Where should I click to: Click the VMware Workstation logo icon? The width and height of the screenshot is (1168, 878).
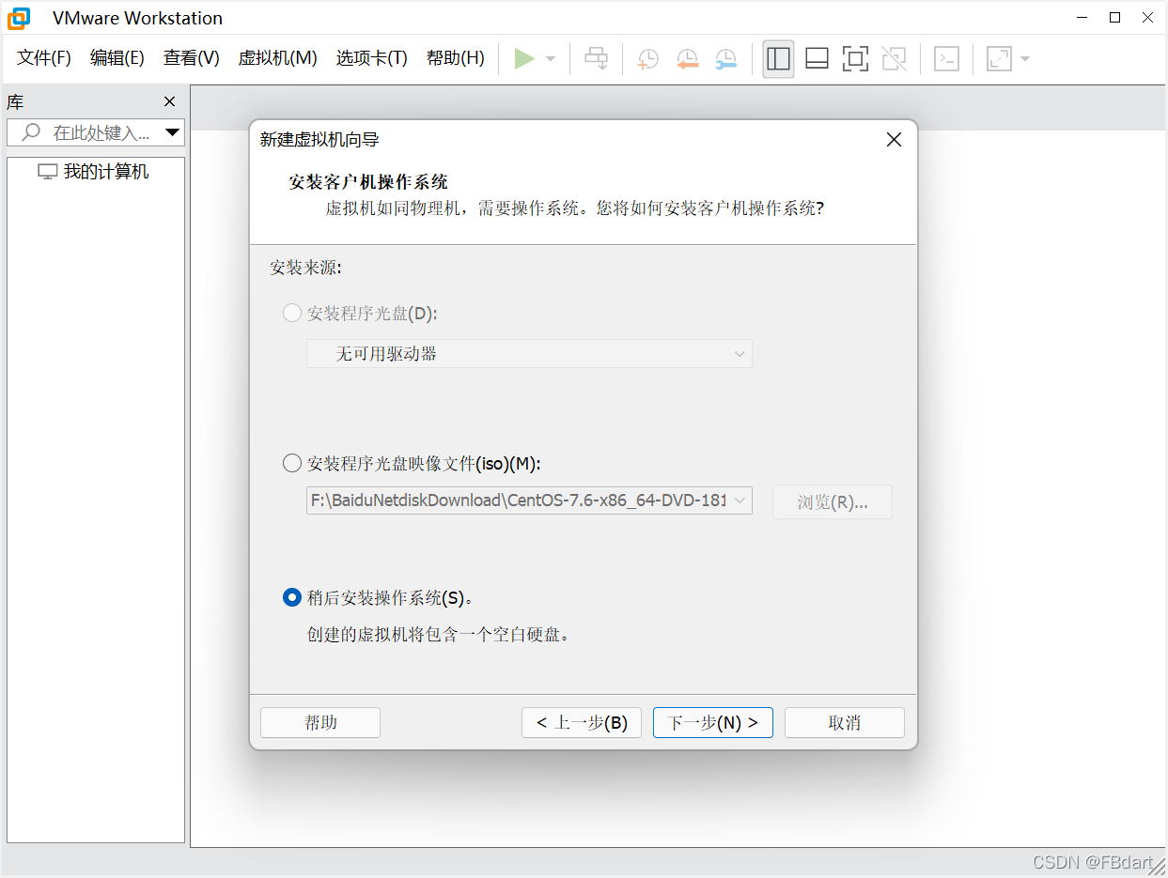19,18
